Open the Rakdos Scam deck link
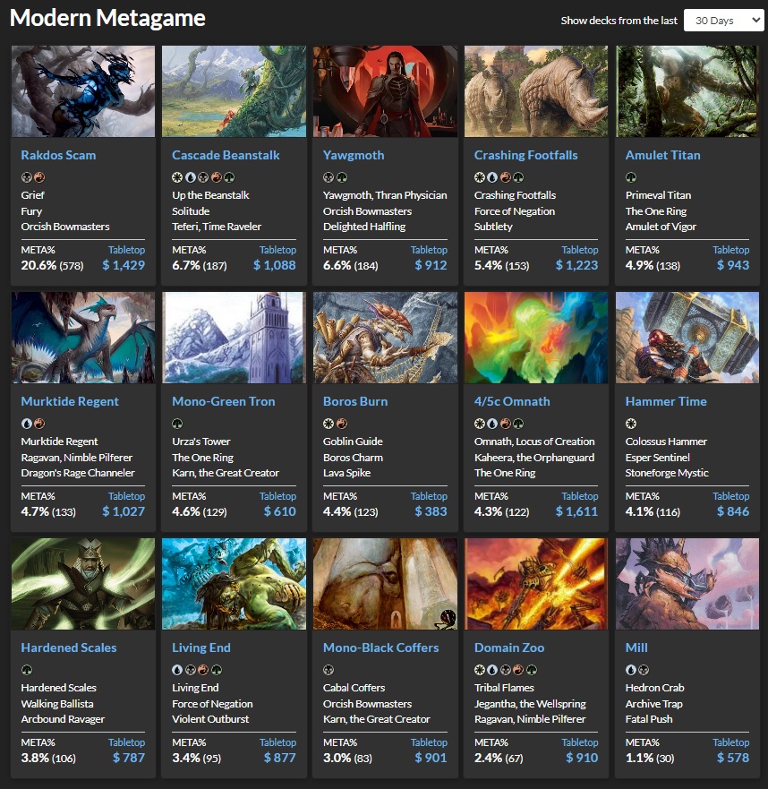The image size is (768, 789). pos(58,155)
